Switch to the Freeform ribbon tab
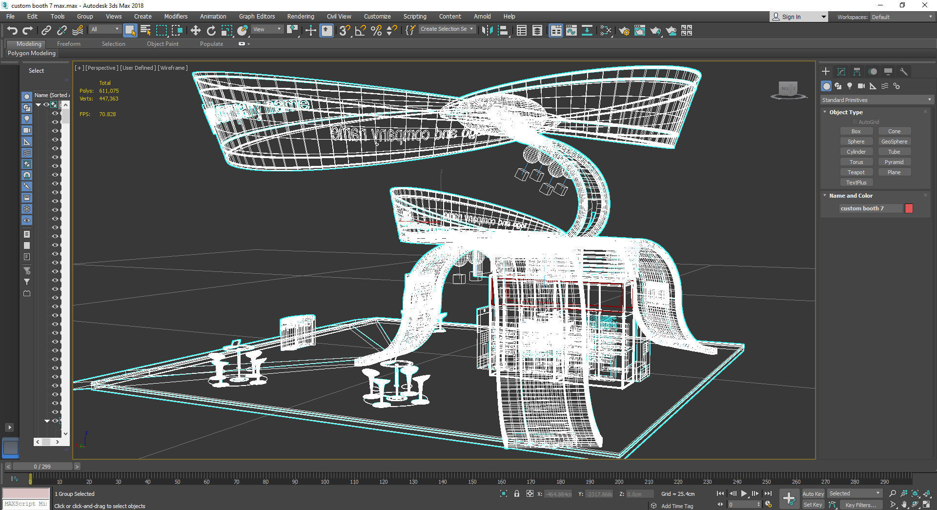 pos(69,44)
